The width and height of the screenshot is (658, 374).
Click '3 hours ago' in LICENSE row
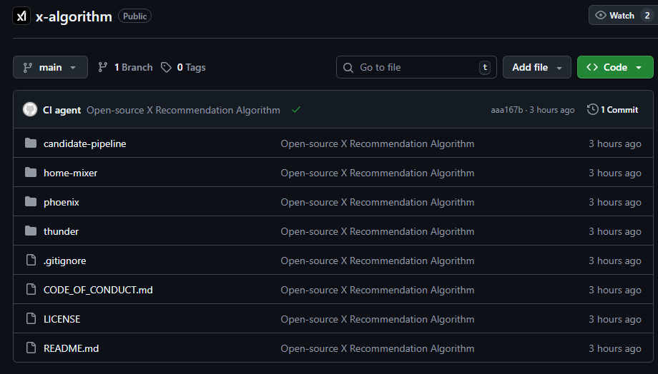tap(615, 320)
